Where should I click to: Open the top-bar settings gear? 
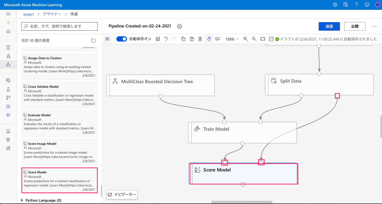(335, 5)
